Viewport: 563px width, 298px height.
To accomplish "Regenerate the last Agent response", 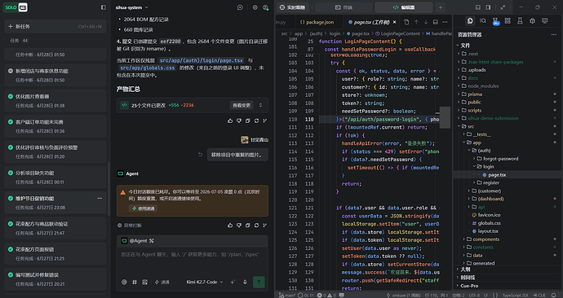I will click(256, 226).
